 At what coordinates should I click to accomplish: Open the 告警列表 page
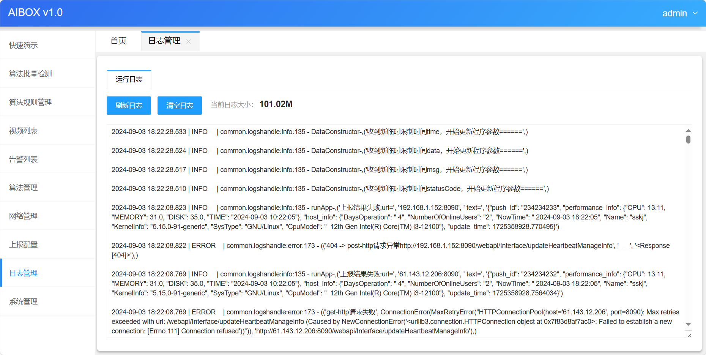click(24, 159)
